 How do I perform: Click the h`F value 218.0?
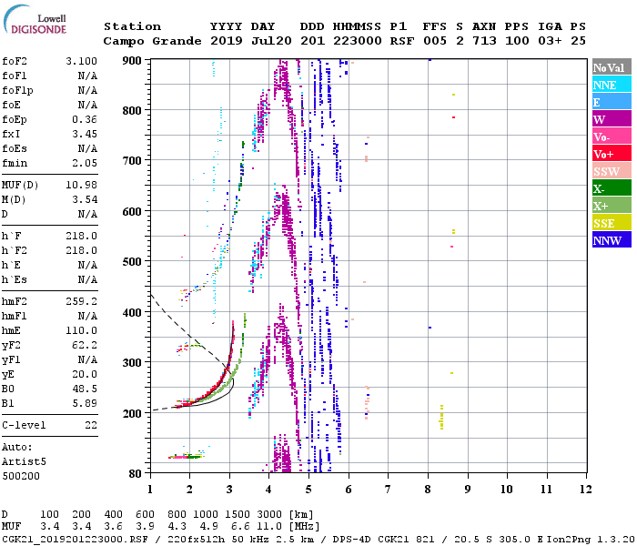81,236
